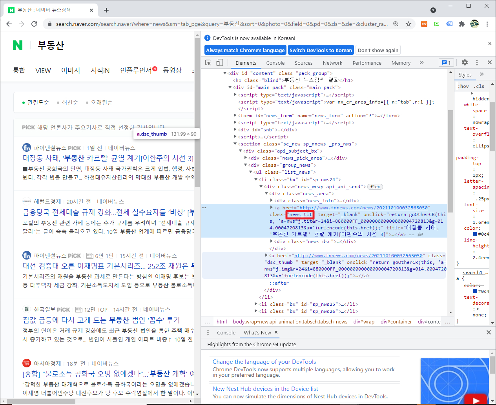The height and width of the screenshot is (405, 496).
Task: Open the Extensions puzzle icon
Action: click(462, 24)
